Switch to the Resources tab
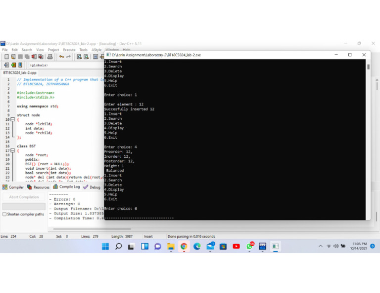The image size is (380, 293). point(38,187)
